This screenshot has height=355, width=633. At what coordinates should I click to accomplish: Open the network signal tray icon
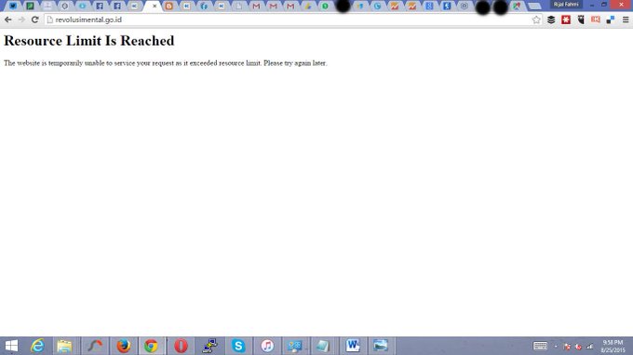coord(590,346)
